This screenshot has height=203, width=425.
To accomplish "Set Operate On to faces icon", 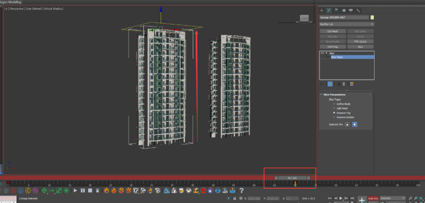I will point(347,125).
